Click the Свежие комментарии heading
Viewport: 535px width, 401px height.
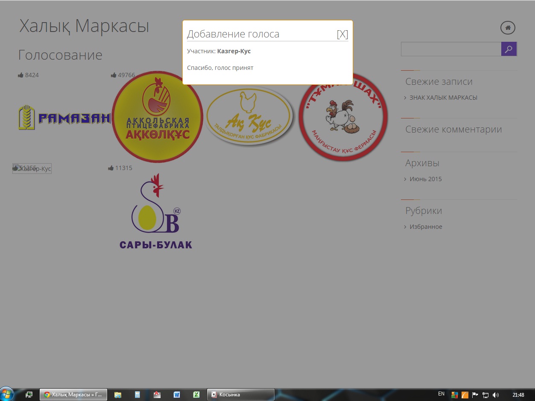coord(453,130)
